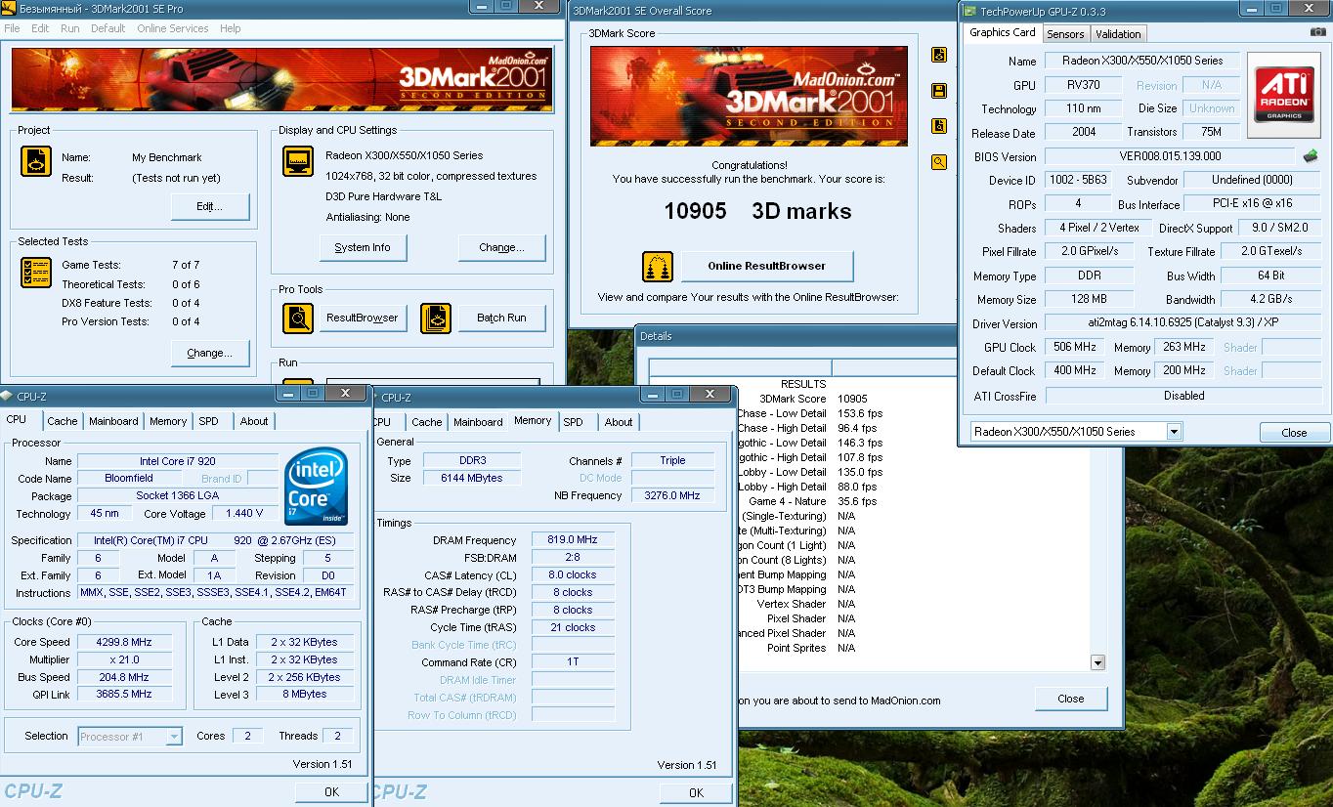
Task: Switch to Mainboard tab in left CPU-Z window
Action: click(113, 421)
